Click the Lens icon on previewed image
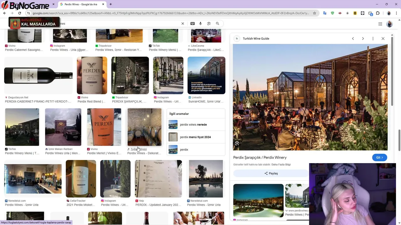The width and height of the screenshot is (401, 225). point(237,143)
